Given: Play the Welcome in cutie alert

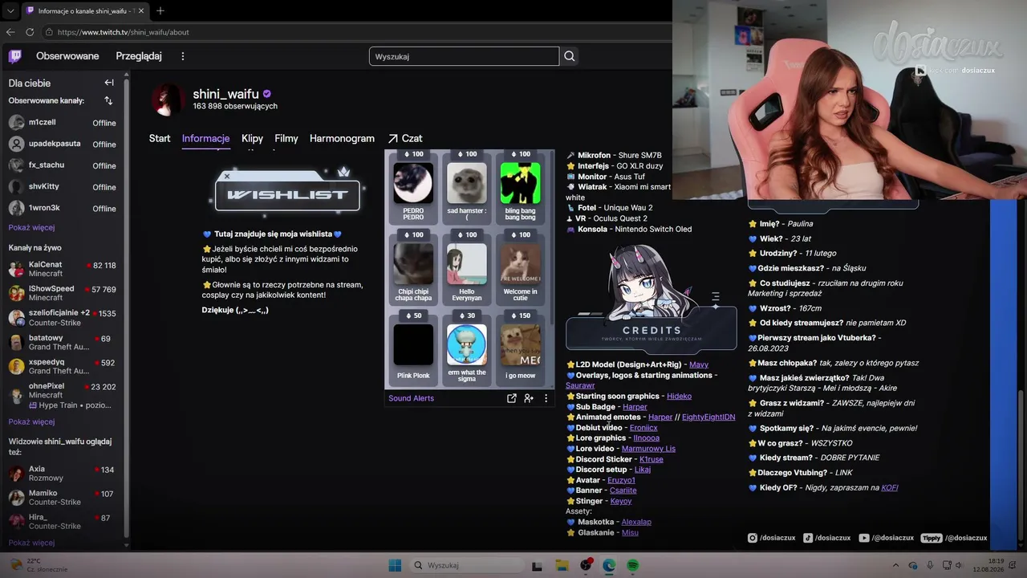Looking at the screenshot, I should click(520, 269).
